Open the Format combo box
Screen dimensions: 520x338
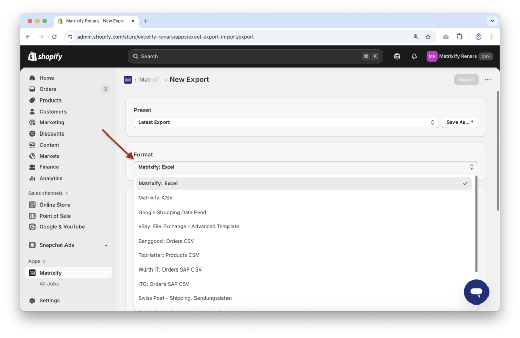pos(305,166)
